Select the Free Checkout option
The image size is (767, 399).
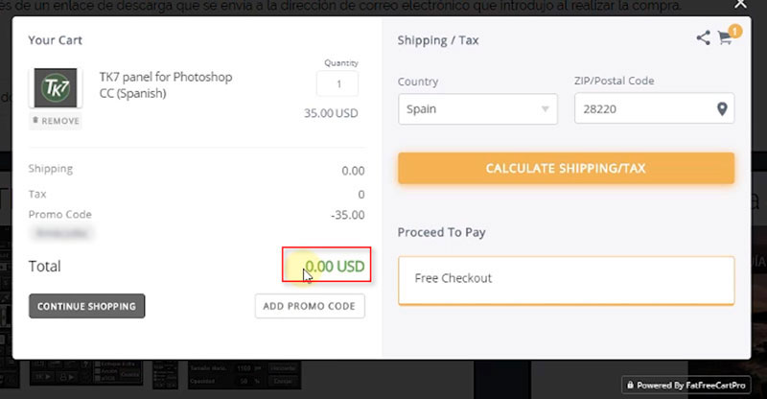point(566,279)
